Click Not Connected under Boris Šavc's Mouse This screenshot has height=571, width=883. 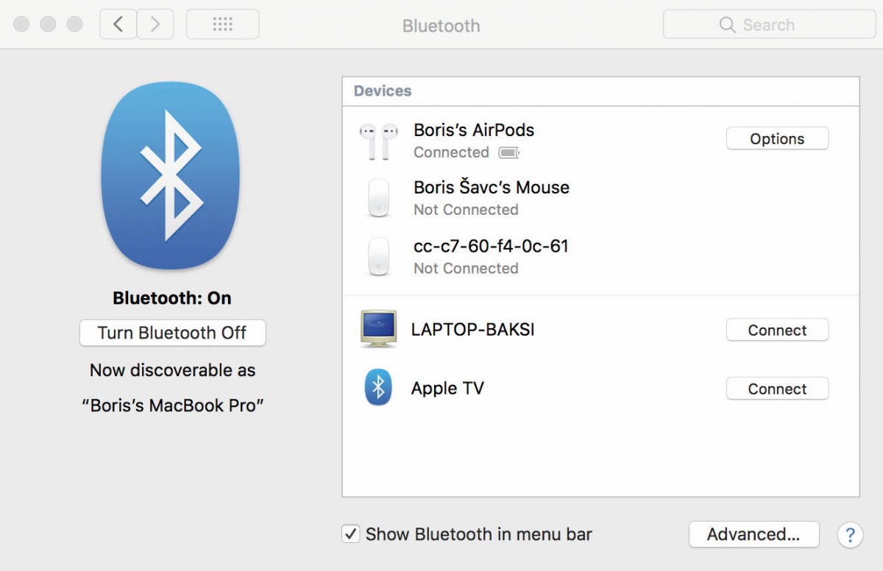point(466,210)
